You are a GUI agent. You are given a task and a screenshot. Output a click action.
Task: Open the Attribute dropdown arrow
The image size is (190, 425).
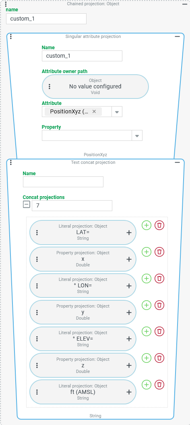pos(117,112)
